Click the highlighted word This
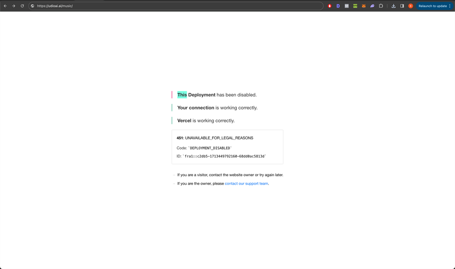 coord(182,95)
